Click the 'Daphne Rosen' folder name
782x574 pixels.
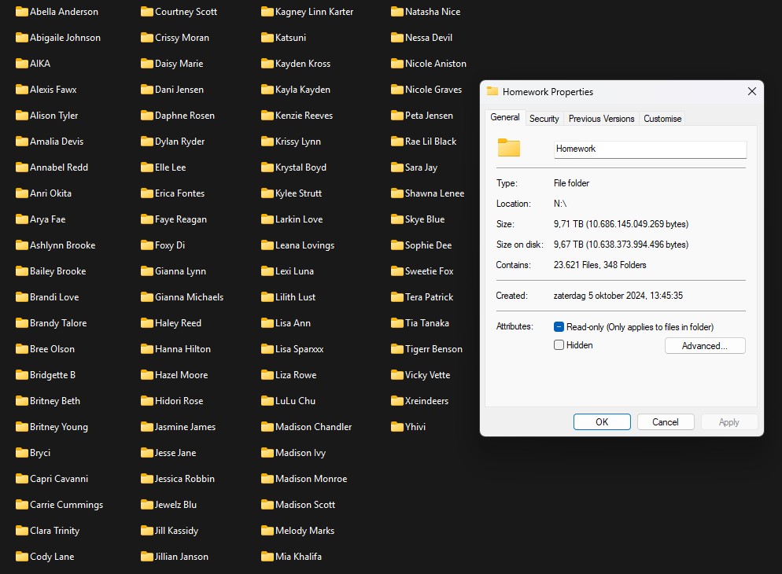pos(185,115)
